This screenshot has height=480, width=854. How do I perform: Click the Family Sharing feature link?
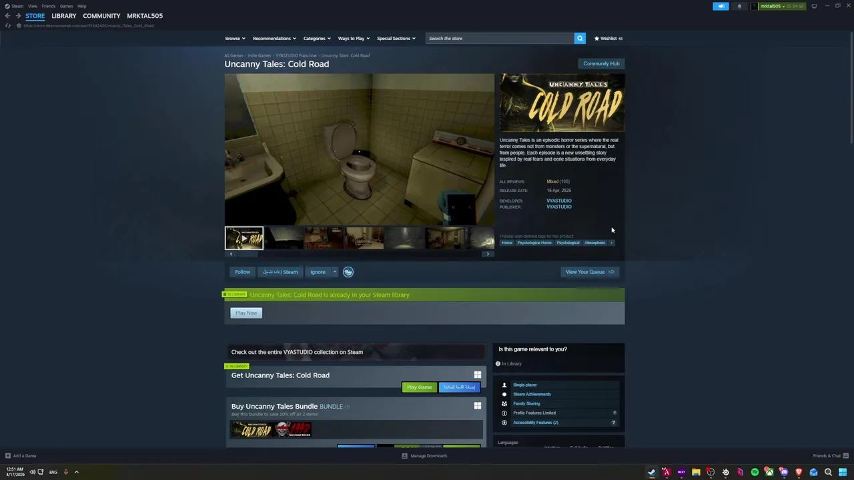click(x=526, y=403)
